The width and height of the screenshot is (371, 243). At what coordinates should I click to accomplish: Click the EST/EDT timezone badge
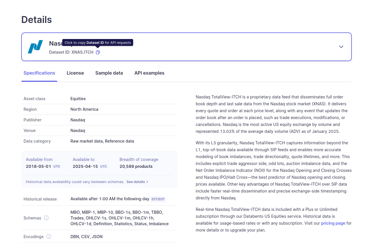pyautogui.click(x=158, y=199)
